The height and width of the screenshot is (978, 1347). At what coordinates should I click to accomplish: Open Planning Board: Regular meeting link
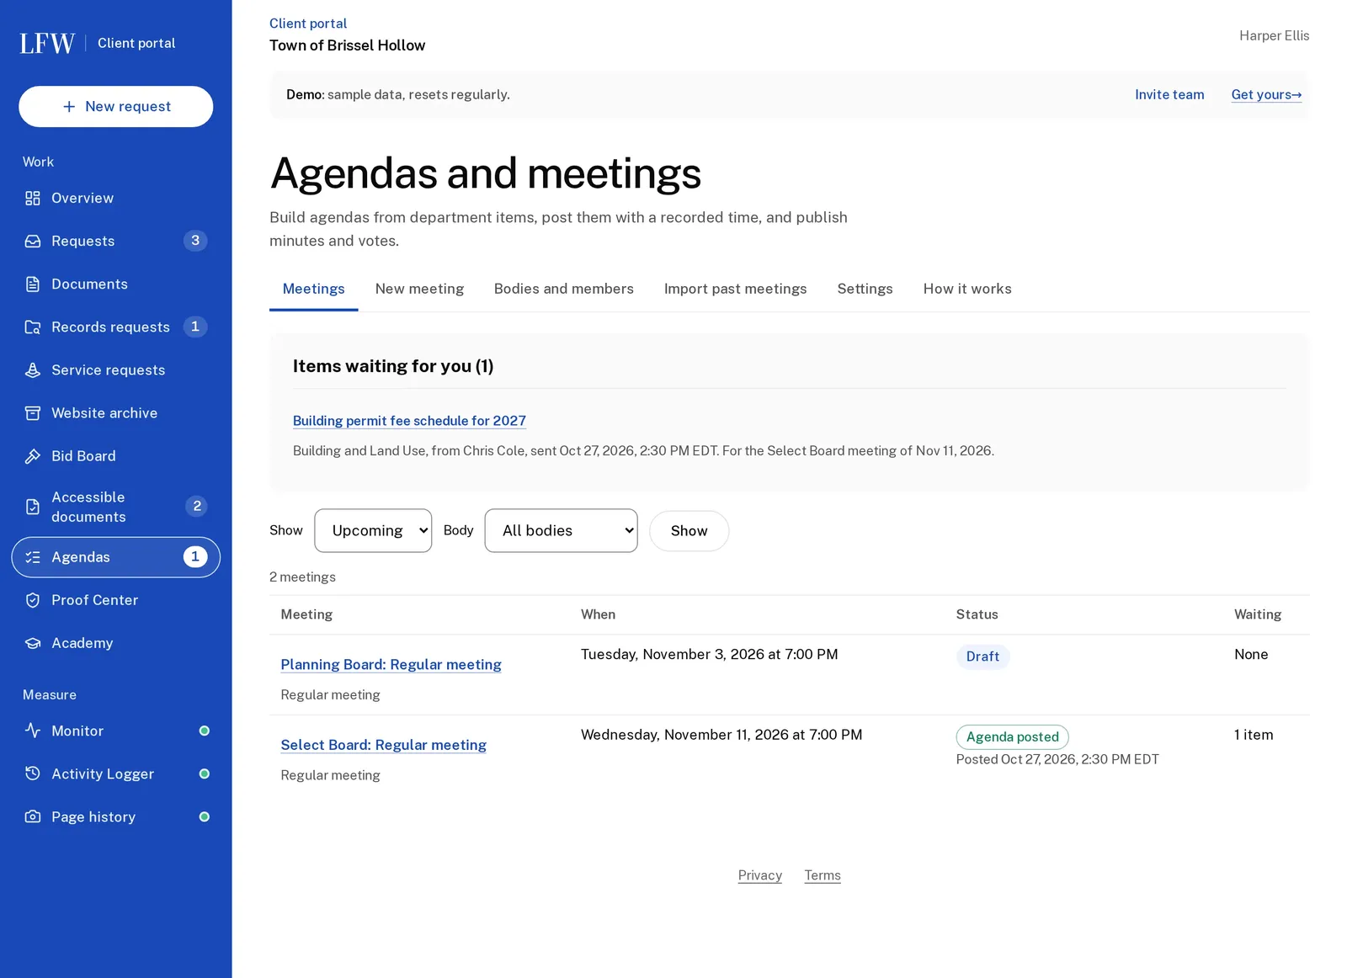click(x=391, y=664)
